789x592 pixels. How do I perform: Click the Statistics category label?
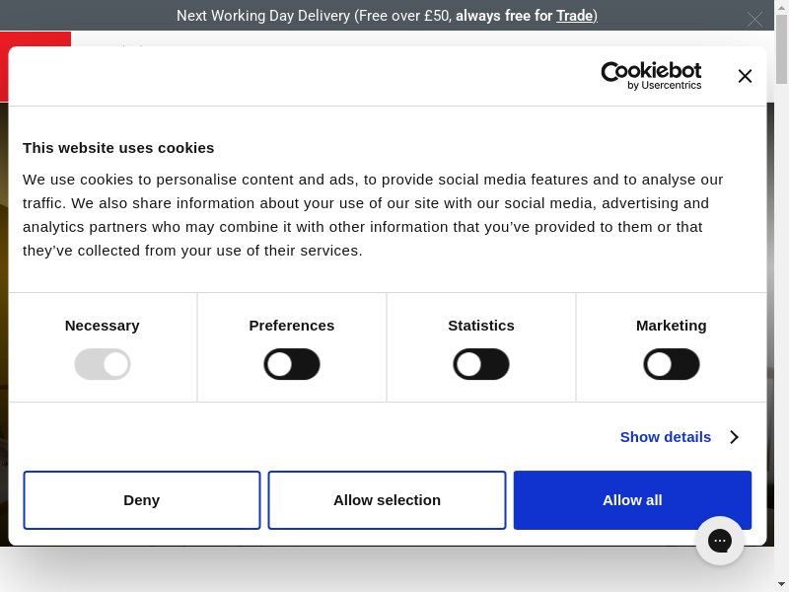coord(481,326)
